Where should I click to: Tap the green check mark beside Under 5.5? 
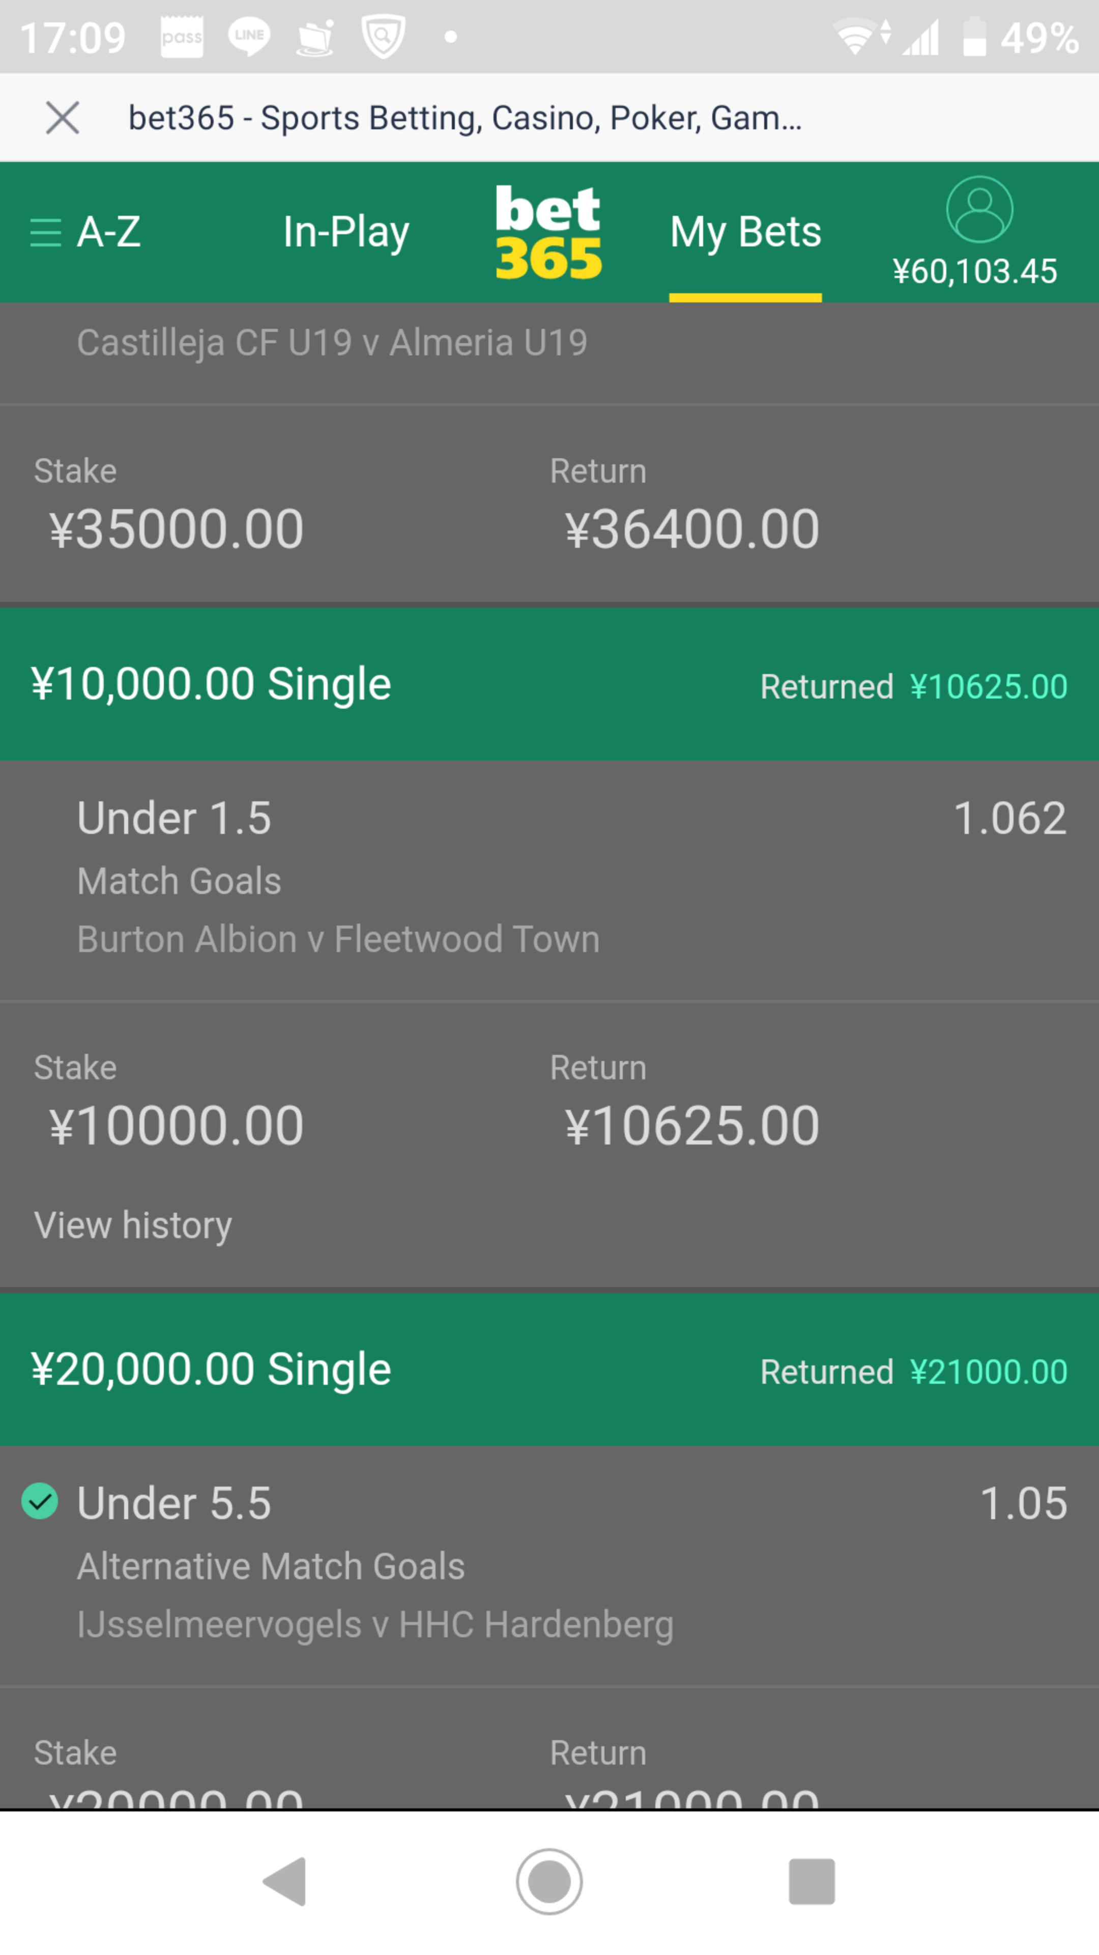tap(40, 1501)
